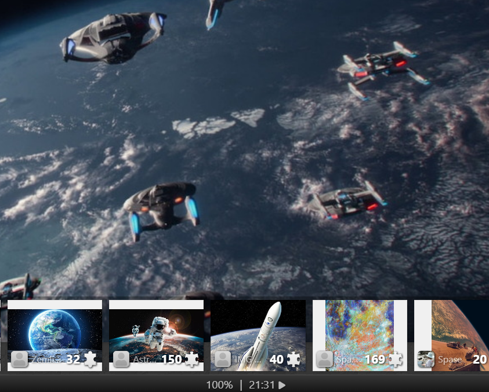Click the puzzle piece icon next to 40
Viewport: 489px width, 392px height.
click(294, 360)
